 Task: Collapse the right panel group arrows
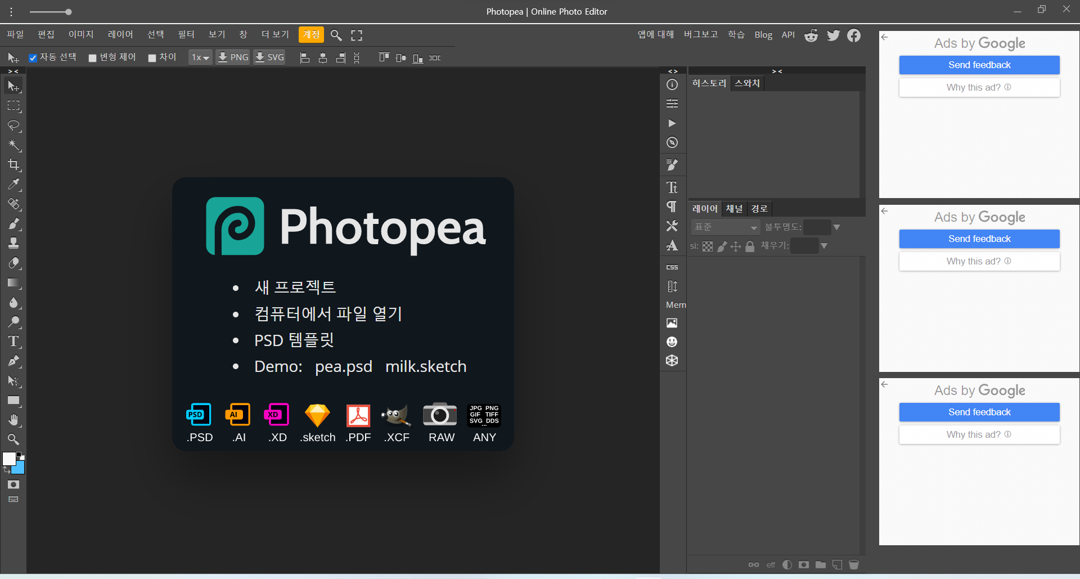pyautogui.click(x=777, y=71)
